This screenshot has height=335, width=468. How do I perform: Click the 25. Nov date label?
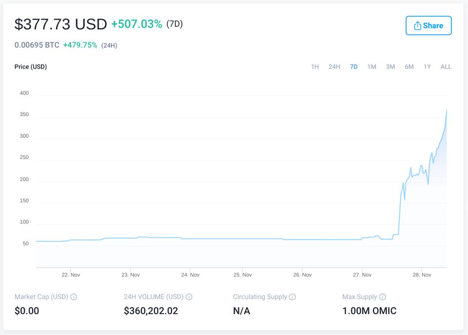[x=244, y=275]
